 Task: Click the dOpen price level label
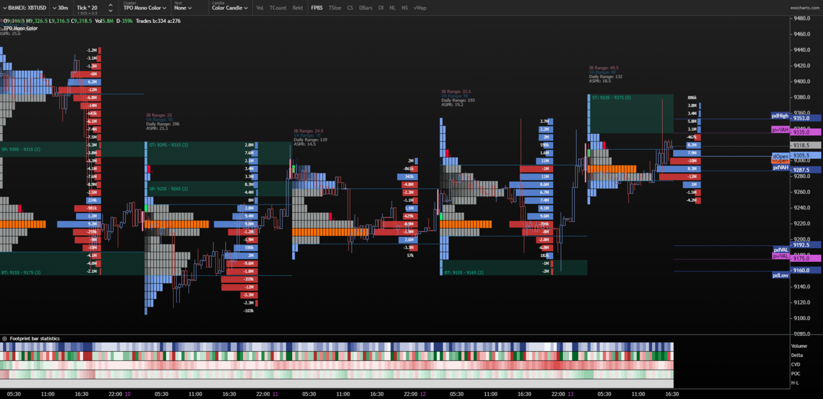[780, 156]
